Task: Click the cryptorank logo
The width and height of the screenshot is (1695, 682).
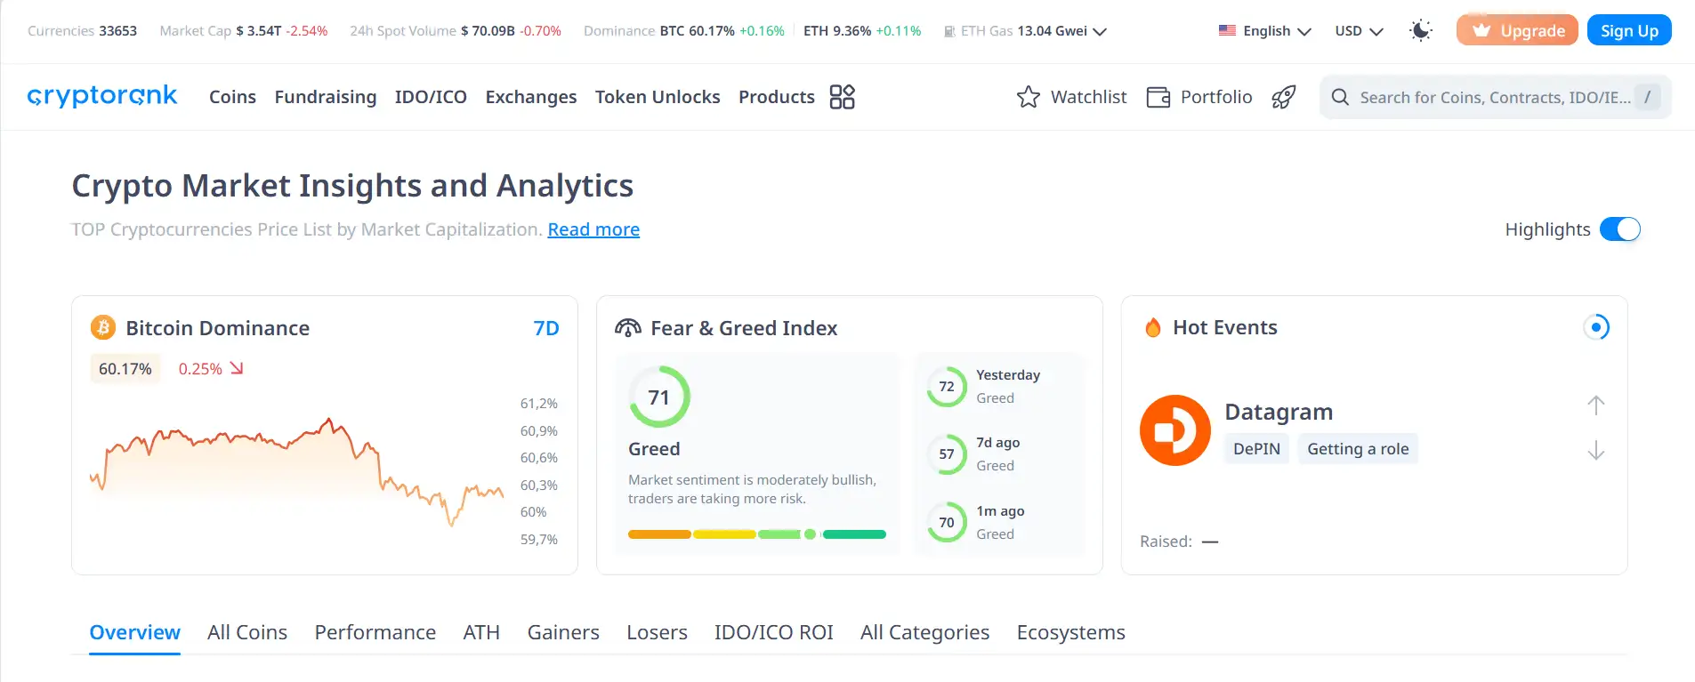Action: pos(102,96)
